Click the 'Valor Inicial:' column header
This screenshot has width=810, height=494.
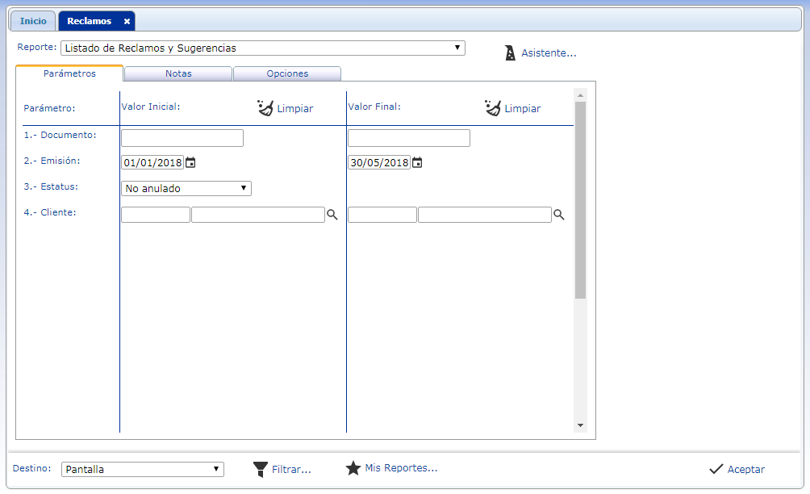coord(151,107)
